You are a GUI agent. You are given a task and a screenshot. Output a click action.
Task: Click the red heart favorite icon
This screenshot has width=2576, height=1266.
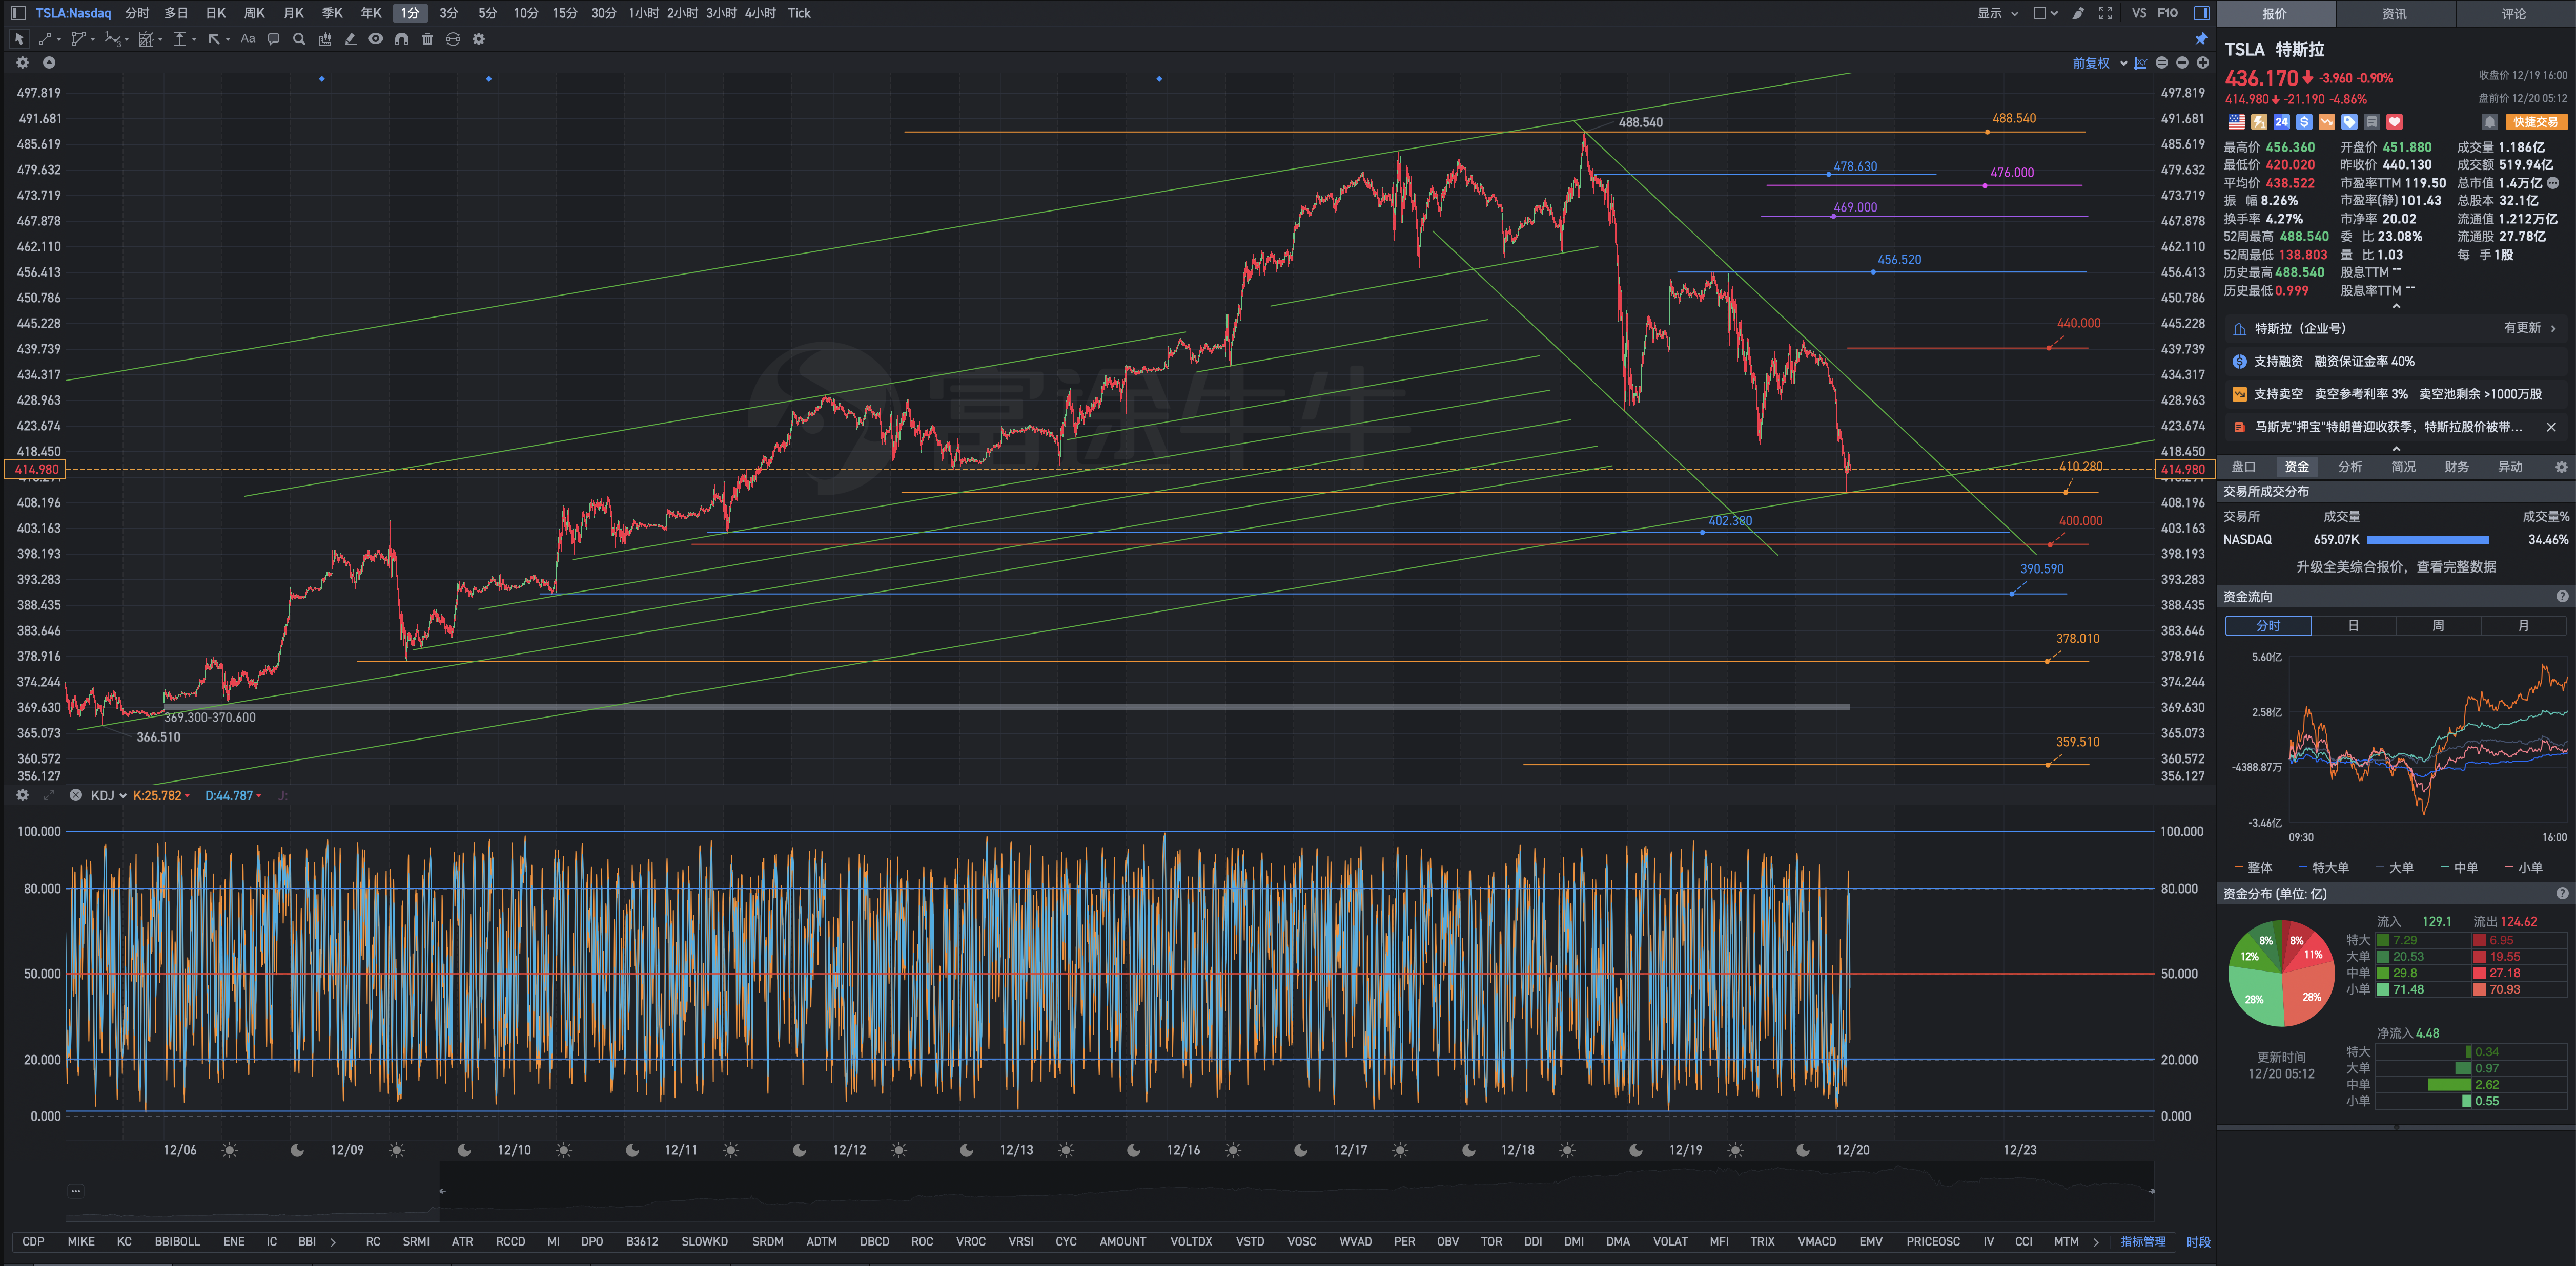pos(2394,122)
